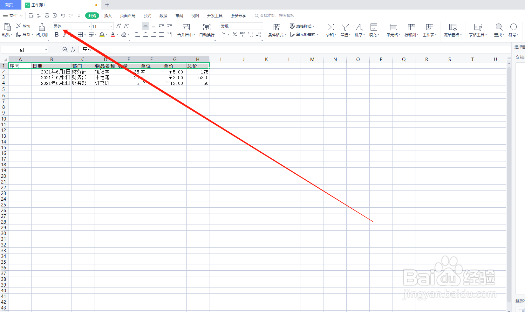Click row header 10
Screen dimensions: 525x312
(x=4, y=119)
